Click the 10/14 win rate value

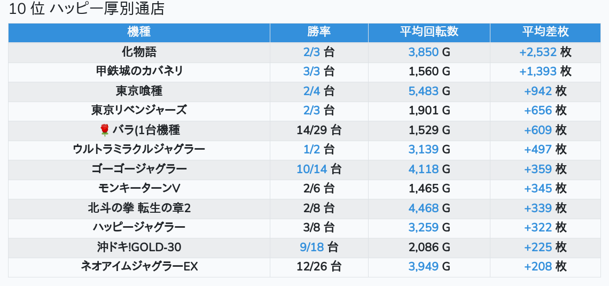click(311, 169)
